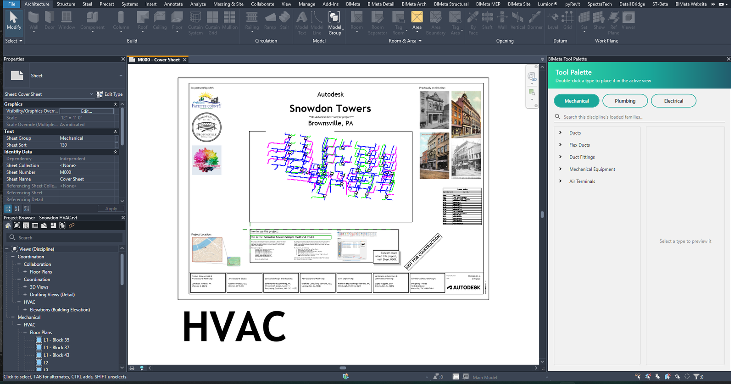Open the File menu
The image size is (734, 384).
[x=11, y=4]
